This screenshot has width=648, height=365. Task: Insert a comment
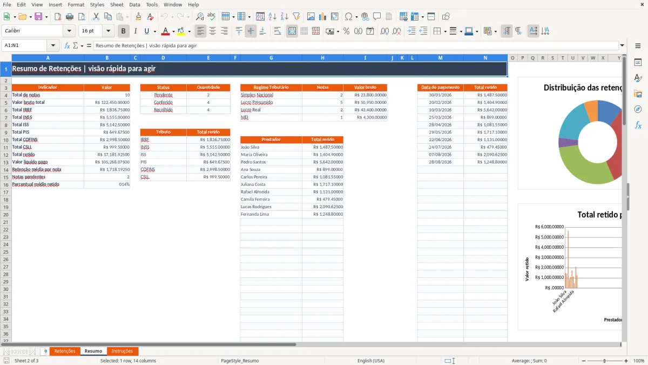377,17
